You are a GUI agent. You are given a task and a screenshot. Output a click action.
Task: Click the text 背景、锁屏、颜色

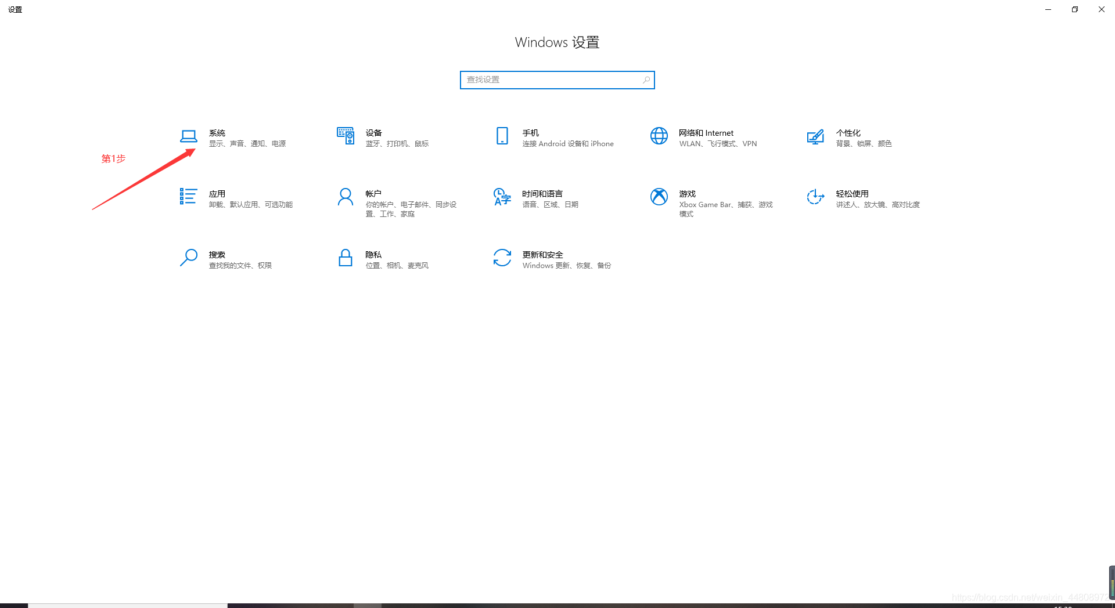point(864,144)
